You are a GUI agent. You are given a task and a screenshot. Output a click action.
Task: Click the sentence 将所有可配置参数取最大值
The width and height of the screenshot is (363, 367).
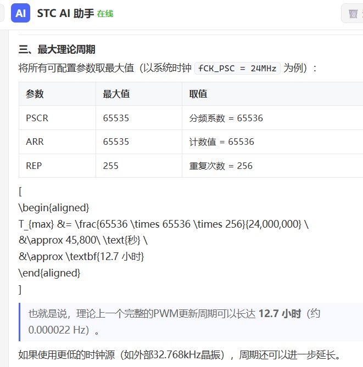(168, 69)
